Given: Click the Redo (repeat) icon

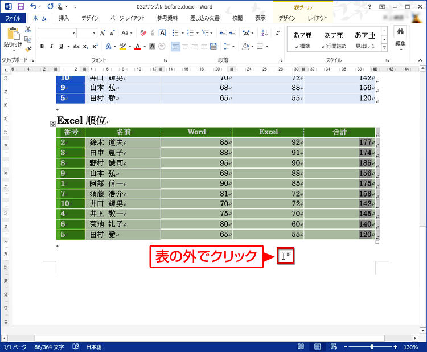Looking at the screenshot, I should point(50,6).
